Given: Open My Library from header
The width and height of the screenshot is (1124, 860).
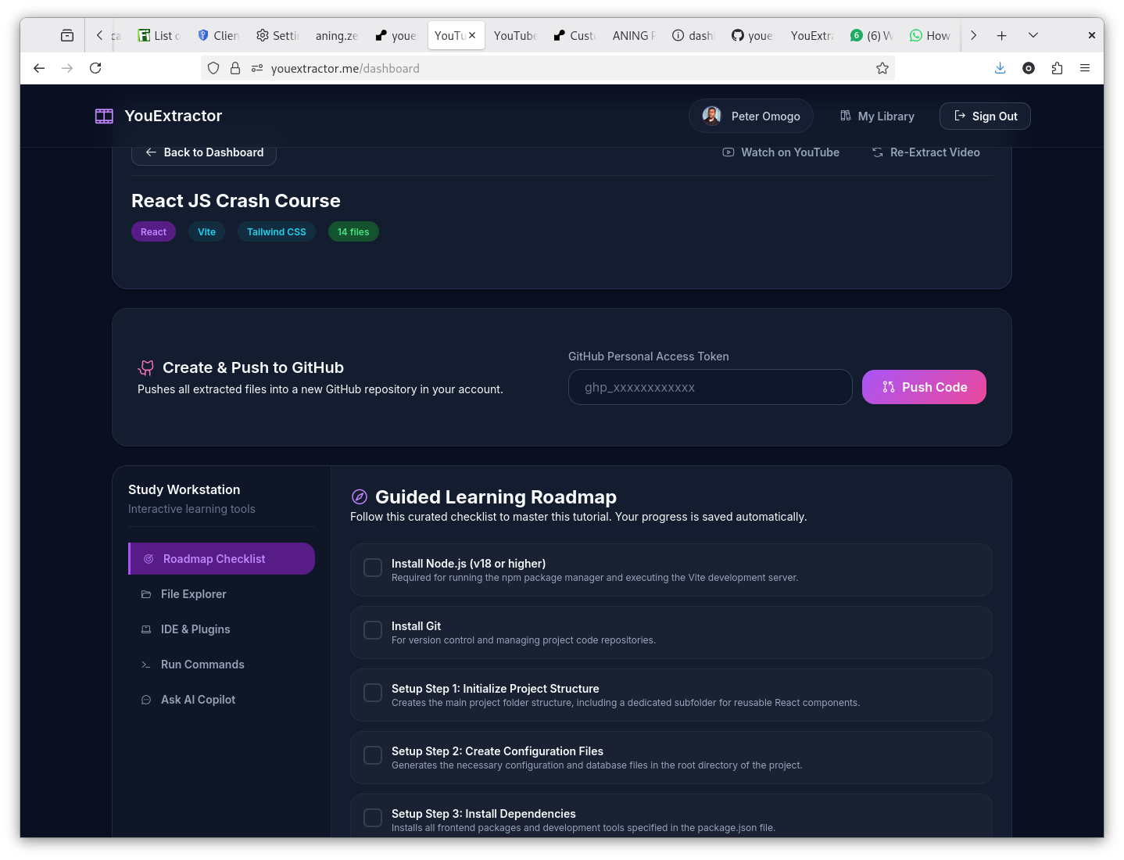Looking at the screenshot, I should pyautogui.click(x=877, y=116).
